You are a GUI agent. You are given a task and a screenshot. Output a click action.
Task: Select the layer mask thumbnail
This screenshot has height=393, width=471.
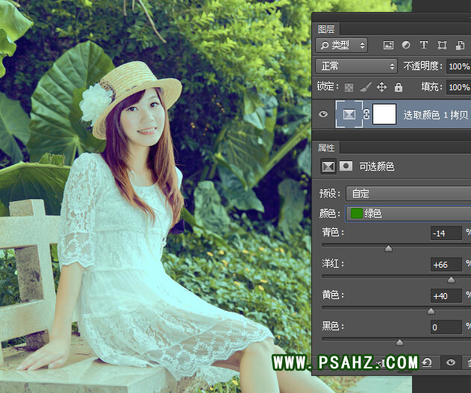coord(384,114)
